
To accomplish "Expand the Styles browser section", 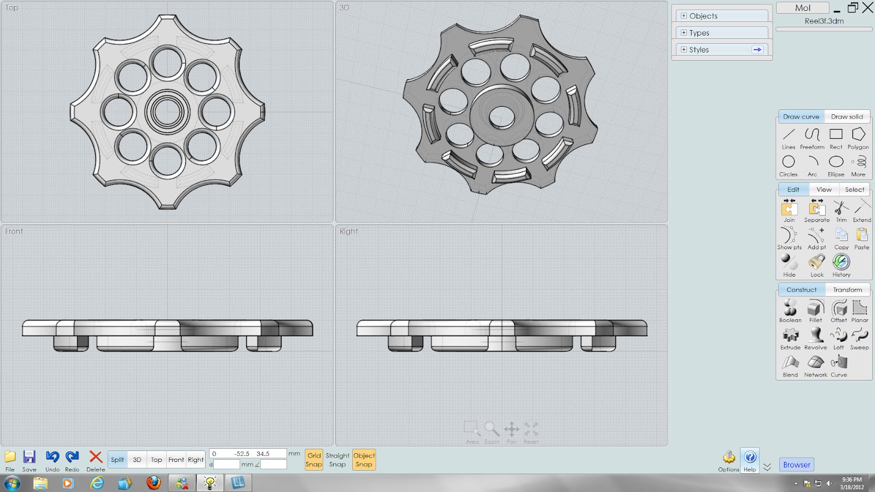I will 684,50.
